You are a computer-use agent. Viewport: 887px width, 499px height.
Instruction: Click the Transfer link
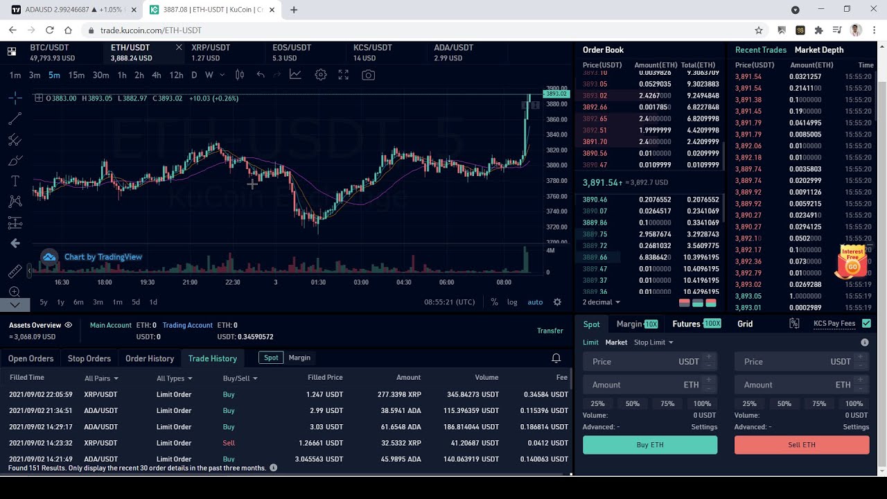pyautogui.click(x=550, y=331)
